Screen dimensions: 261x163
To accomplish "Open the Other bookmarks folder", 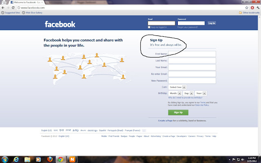I will pos(249,13).
